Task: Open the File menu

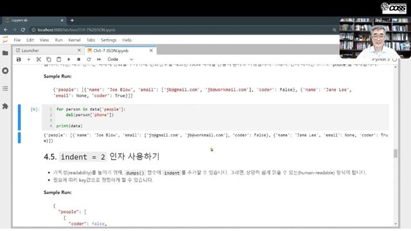Action: click(17, 40)
